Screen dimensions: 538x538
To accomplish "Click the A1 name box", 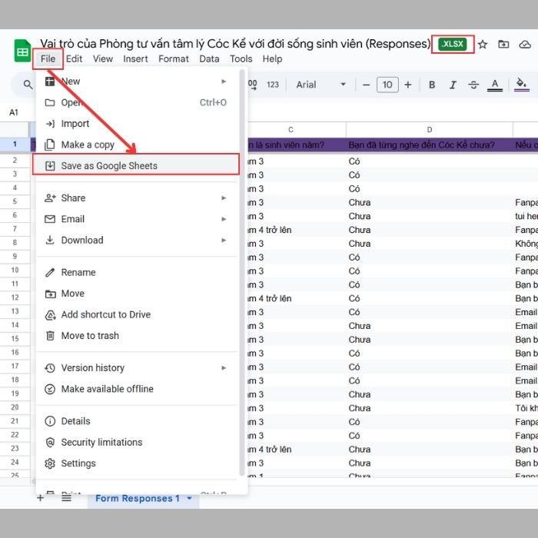I will [14, 112].
